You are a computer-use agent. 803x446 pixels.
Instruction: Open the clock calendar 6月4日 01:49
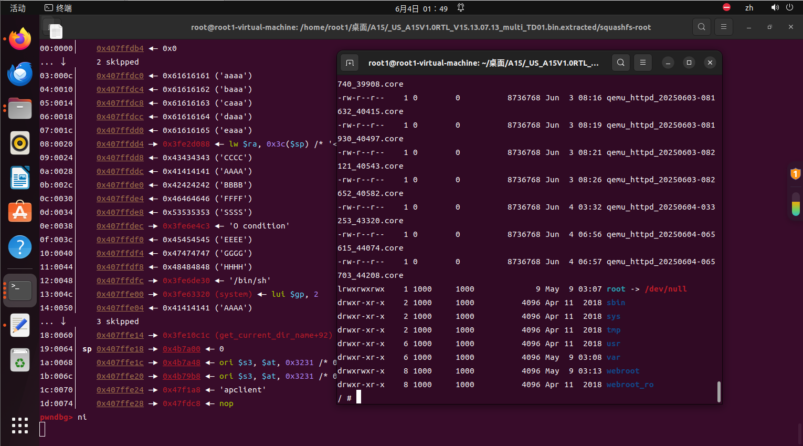(421, 8)
